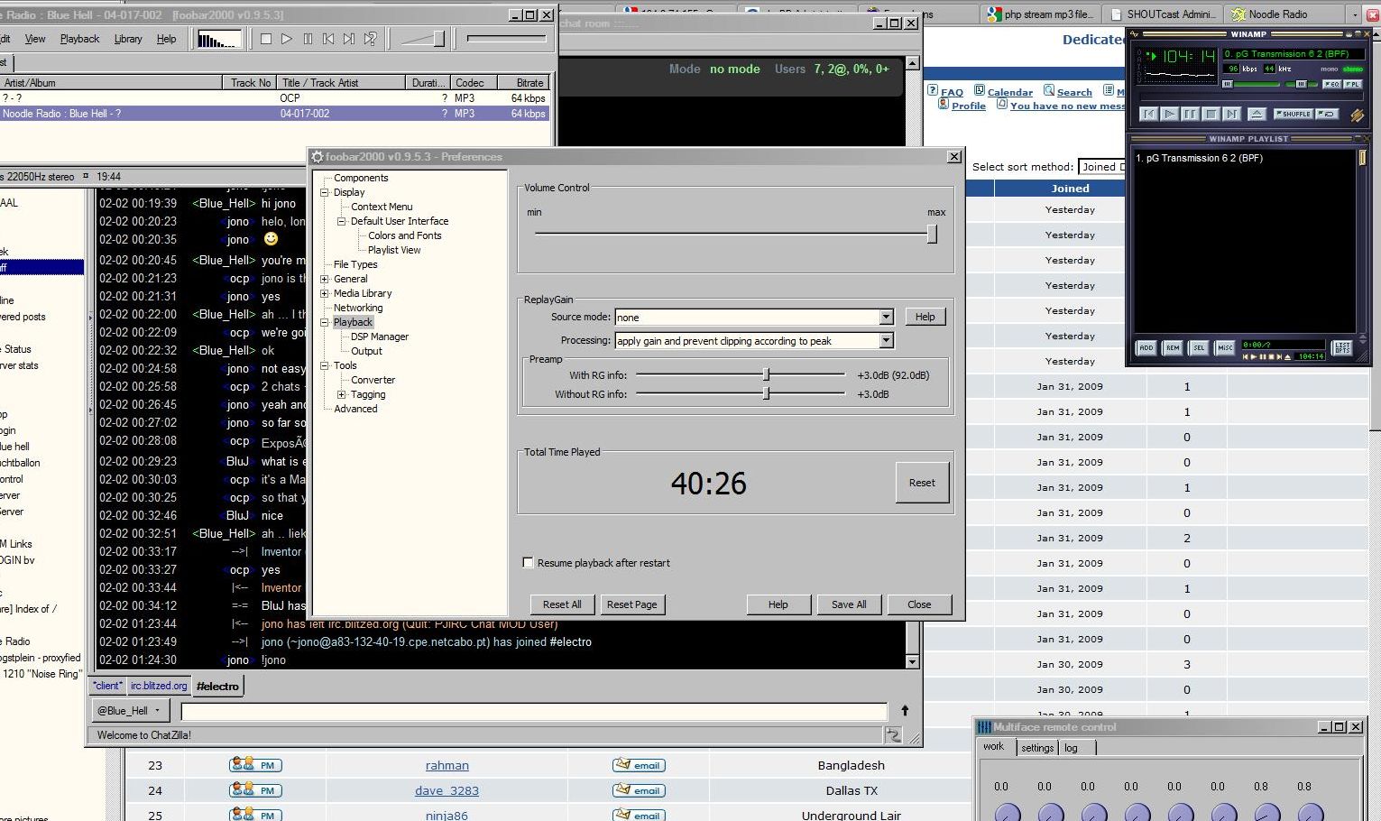Click the Save All button in Preferences

coord(849,604)
